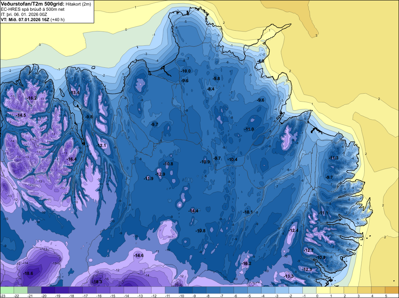
Task: Click the -10.1 temperature value
Action: 248,212
